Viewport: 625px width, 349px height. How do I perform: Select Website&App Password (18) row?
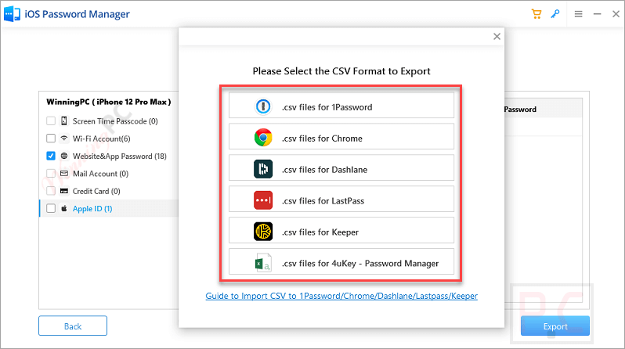[109, 156]
